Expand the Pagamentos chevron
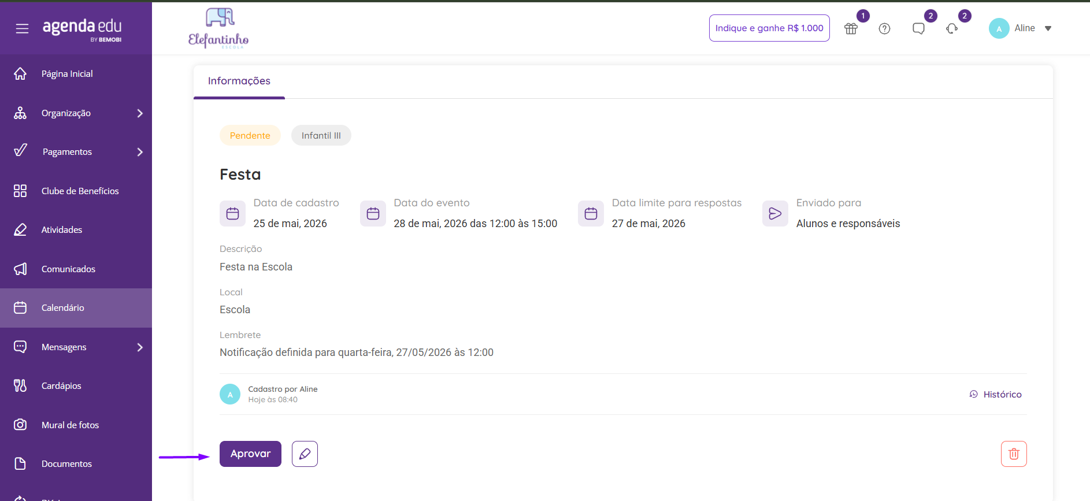 click(140, 152)
